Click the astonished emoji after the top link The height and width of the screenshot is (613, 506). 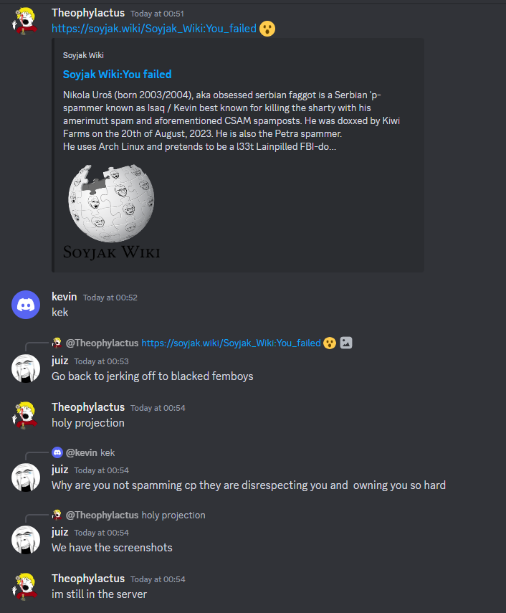point(267,29)
